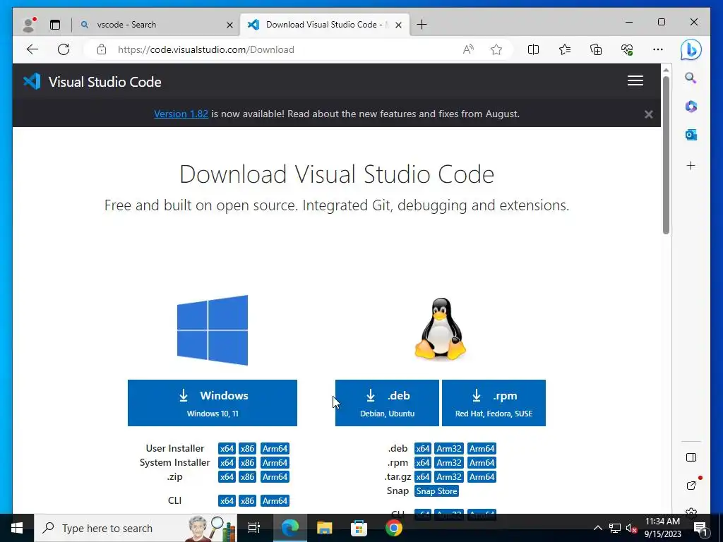View site info via the lock icon

click(102, 49)
